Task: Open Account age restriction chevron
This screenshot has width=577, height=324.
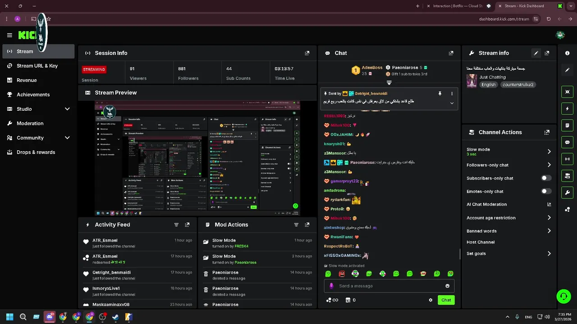Action: click(x=549, y=218)
